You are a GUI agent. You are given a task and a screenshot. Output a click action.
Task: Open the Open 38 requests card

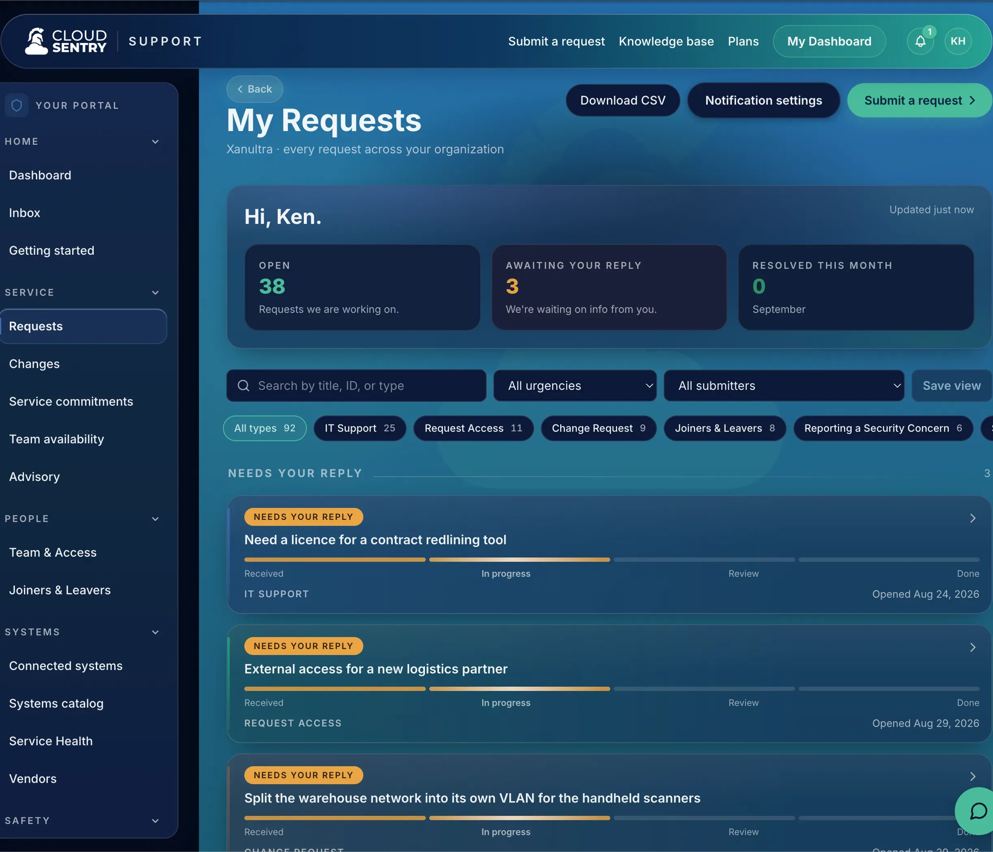[362, 287]
